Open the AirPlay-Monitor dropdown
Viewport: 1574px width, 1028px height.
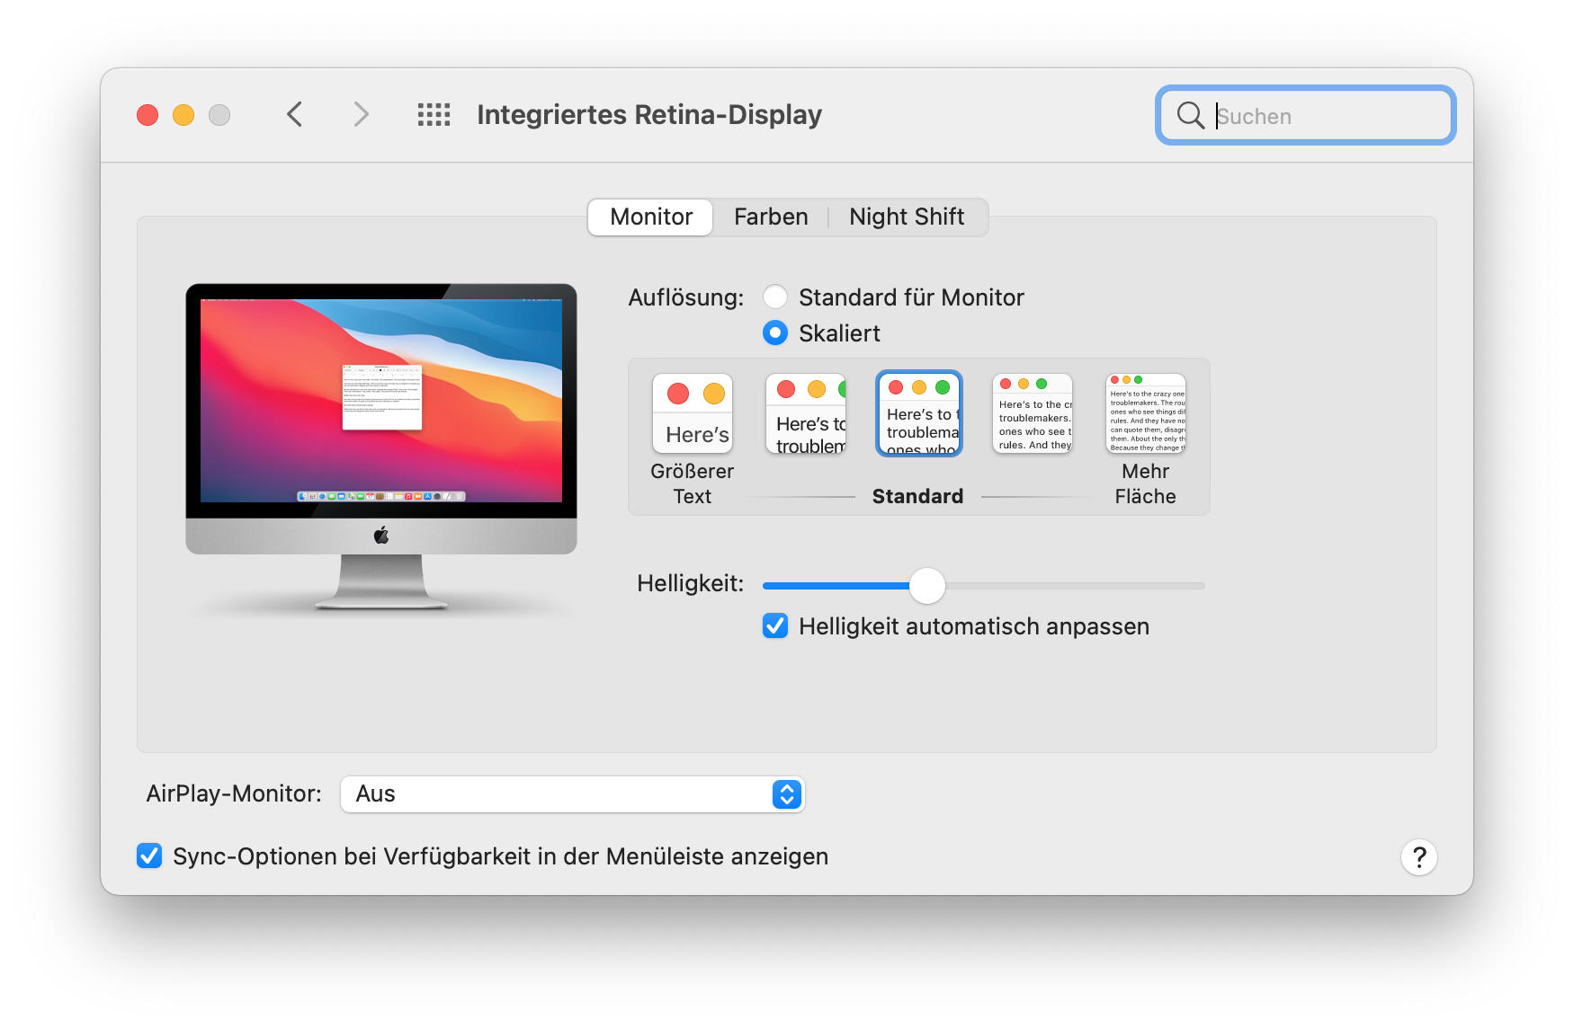[x=572, y=794]
